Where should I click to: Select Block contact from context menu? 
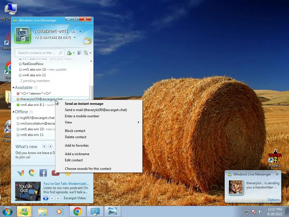(75, 131)
